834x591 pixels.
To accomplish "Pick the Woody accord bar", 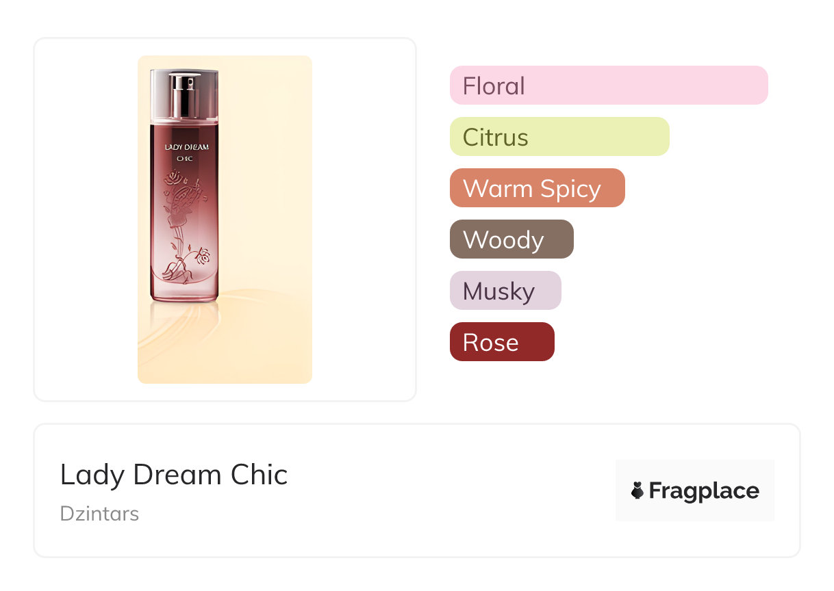I will pos(511,239).
